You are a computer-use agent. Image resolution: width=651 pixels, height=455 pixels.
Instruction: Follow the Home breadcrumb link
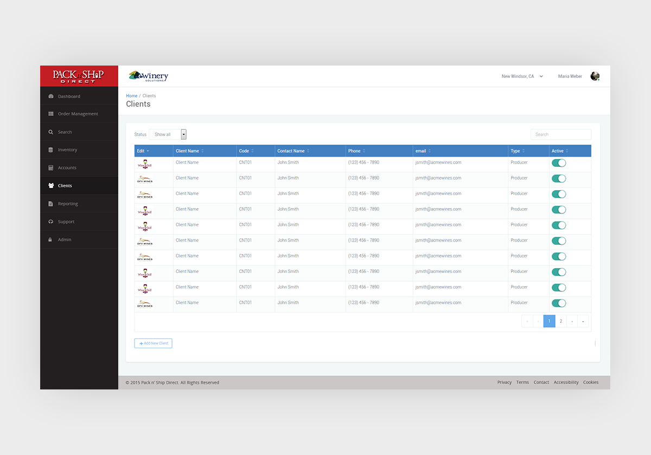pyautogui.click(x=131, y=96)
